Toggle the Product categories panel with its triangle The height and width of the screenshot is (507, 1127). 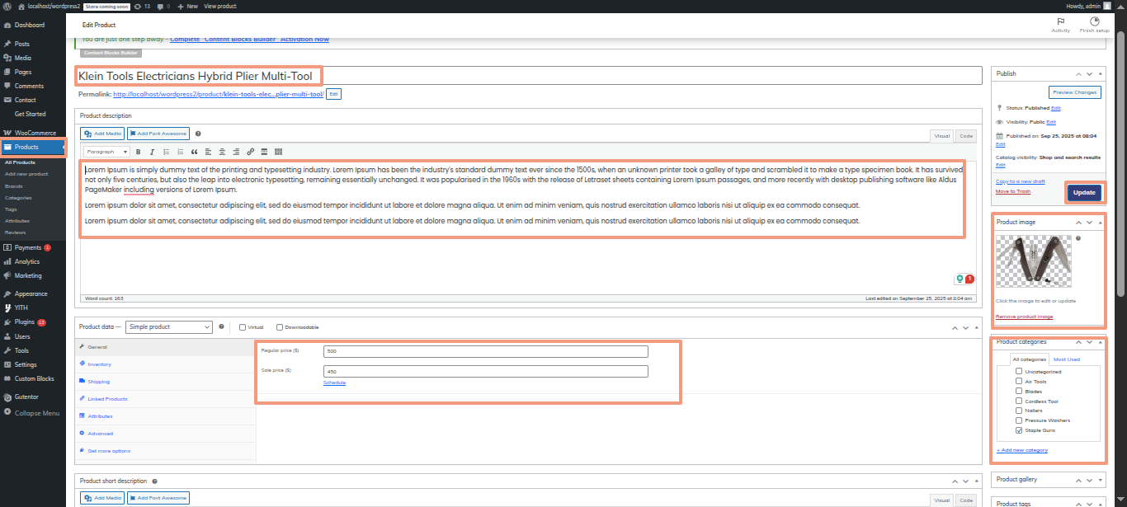[x=1101, y=342]
